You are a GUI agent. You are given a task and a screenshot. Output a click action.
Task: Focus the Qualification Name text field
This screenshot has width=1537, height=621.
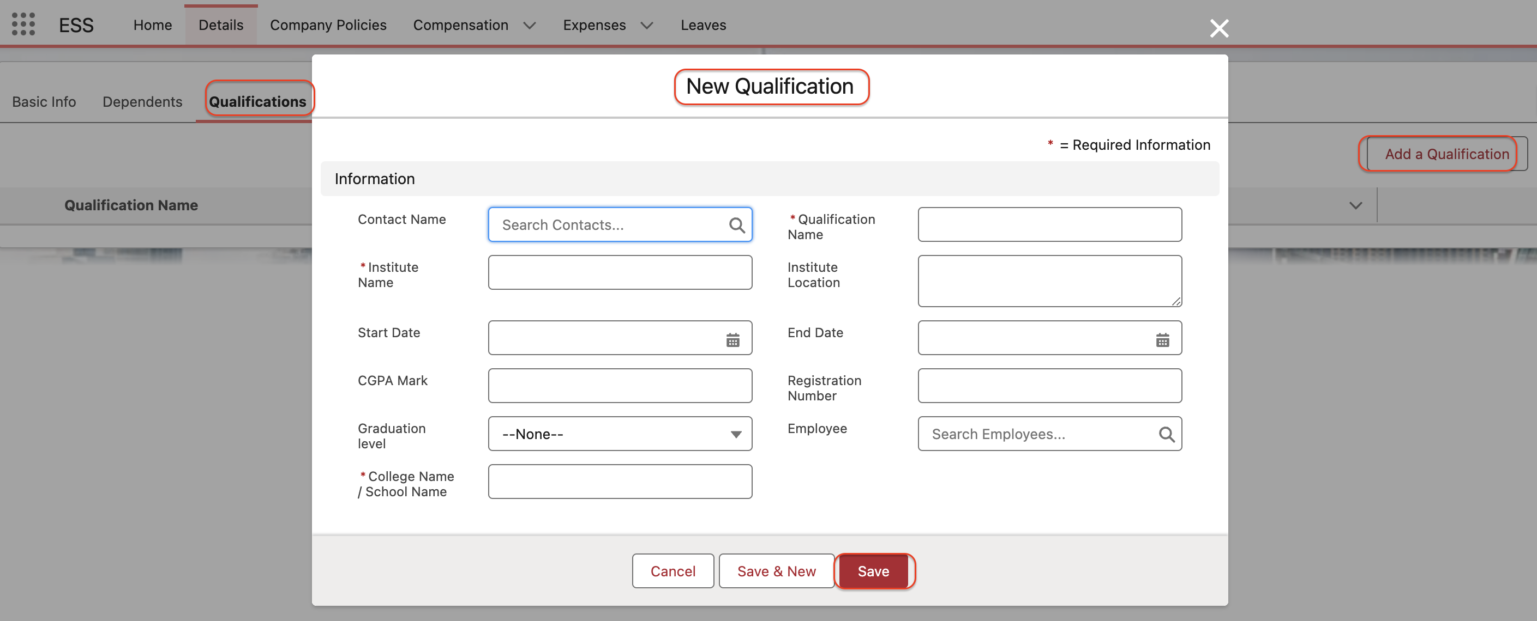point(1049,224)
